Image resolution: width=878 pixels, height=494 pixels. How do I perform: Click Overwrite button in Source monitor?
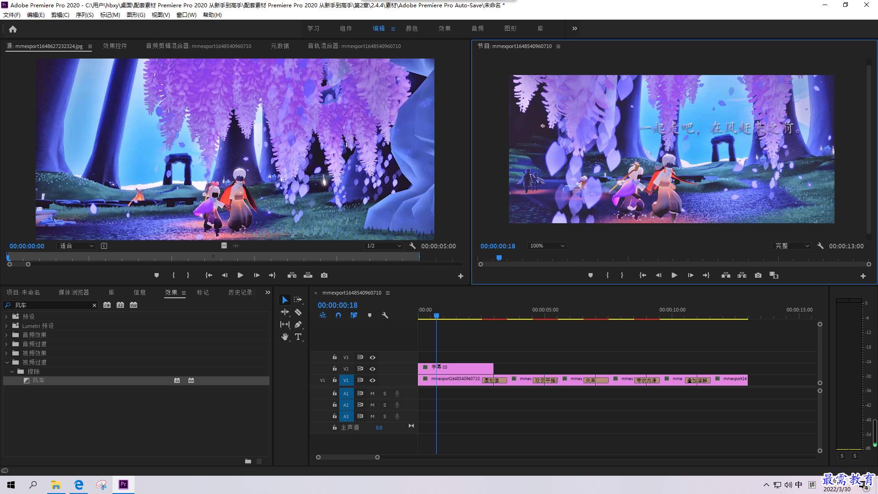click(308, 275)
